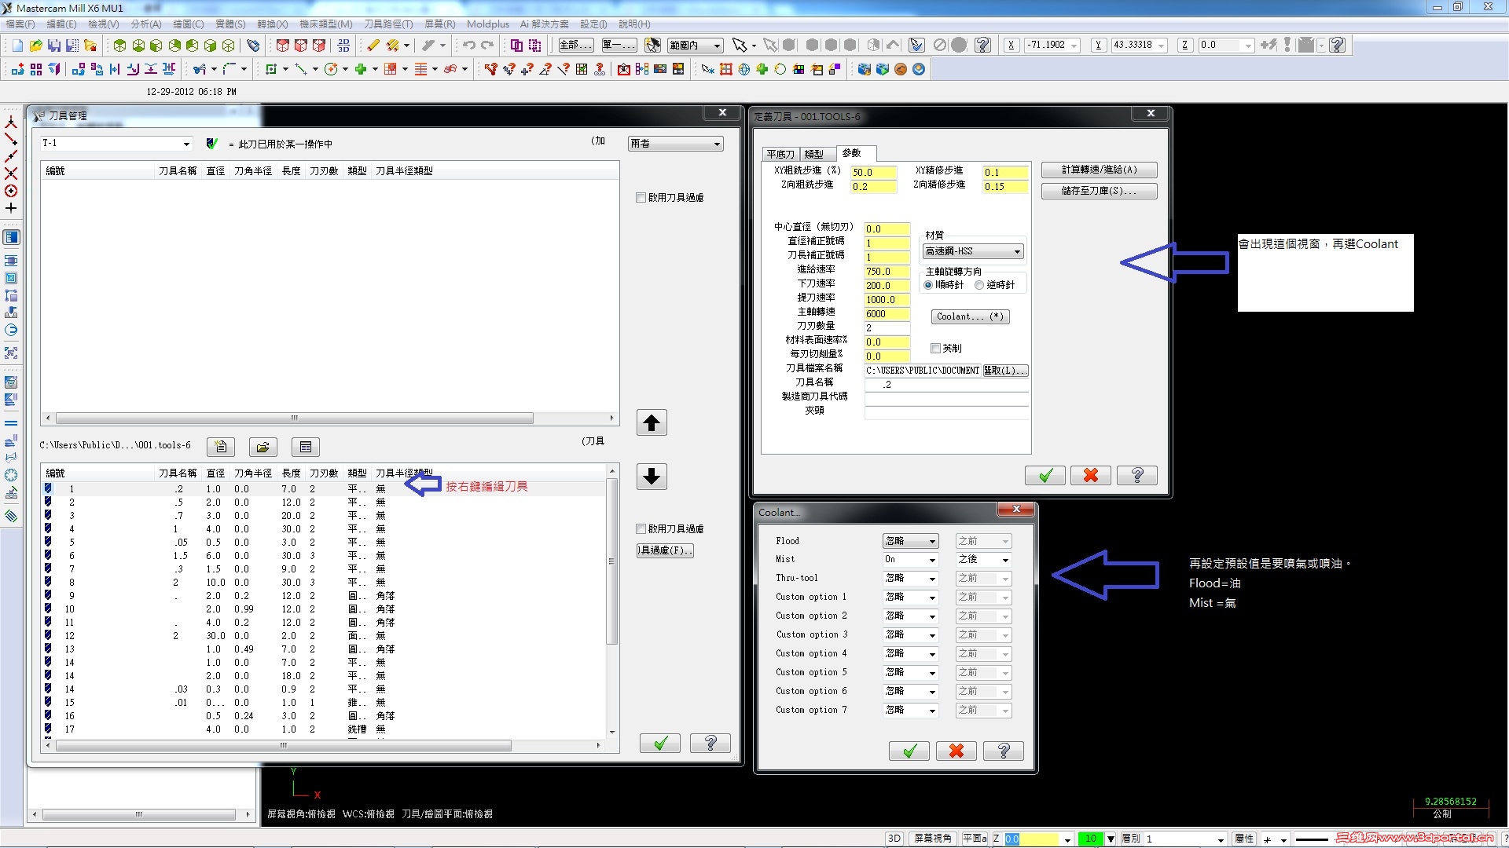Viewport: 1509px width, 848px height.
Task: Move selected tool up with arrow button
Action: 651,423
